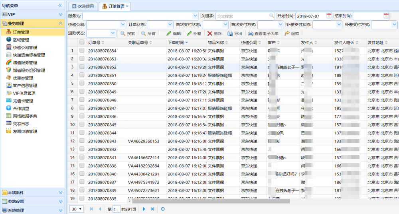Check the box for order 201808070843

pyautogui.click(x=82, y=140)
